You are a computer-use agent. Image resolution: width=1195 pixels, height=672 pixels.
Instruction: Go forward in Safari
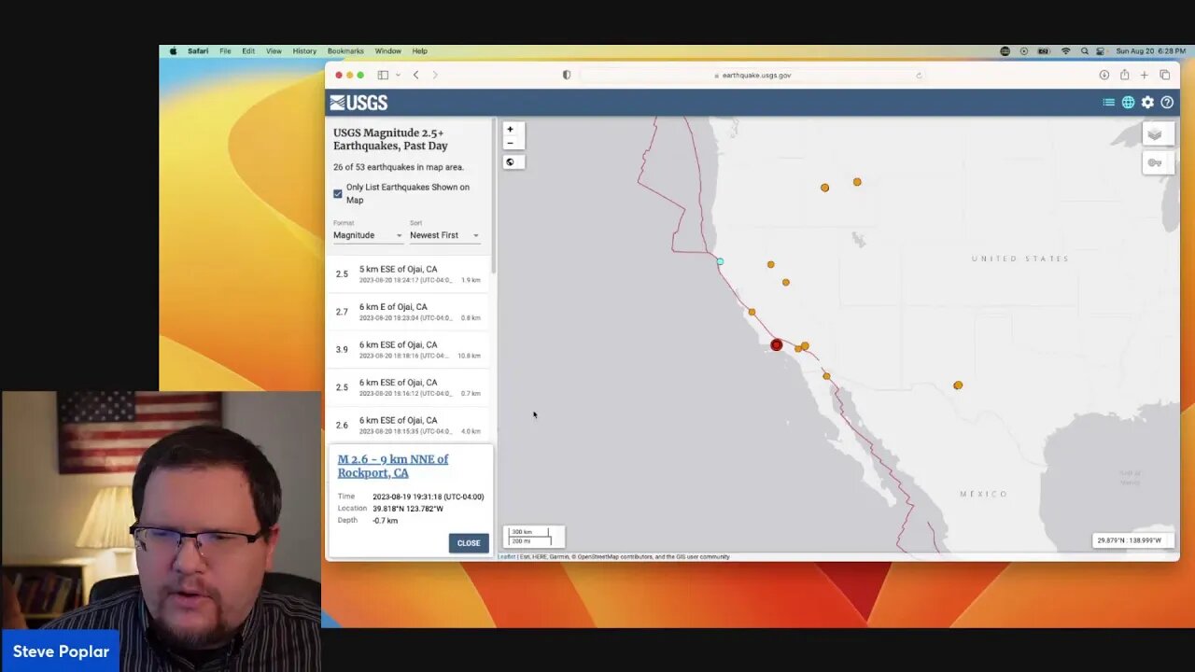435,75
